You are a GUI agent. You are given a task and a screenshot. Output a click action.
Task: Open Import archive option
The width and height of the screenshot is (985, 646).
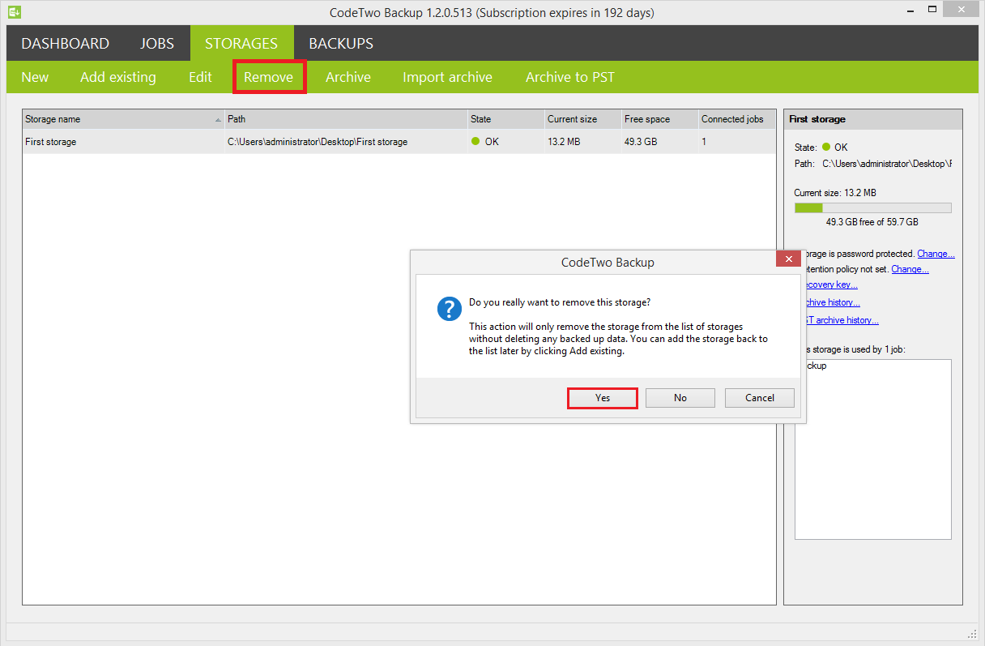pyautogui.click(x=447, y=77)
